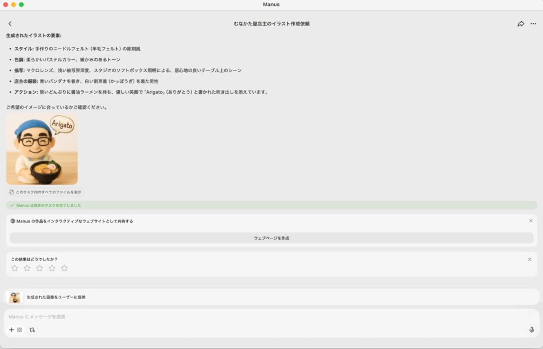This screenshot has width=543, height=349.
Task: Click the plus icon to add attachment
Action: pyautogui.click(x=12, y=329)
